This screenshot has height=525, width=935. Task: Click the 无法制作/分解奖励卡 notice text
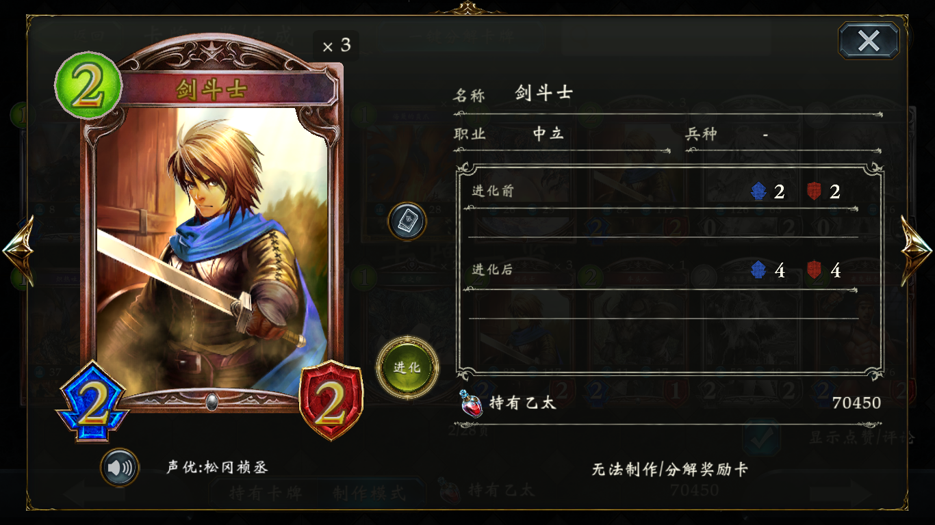[669, 470]
